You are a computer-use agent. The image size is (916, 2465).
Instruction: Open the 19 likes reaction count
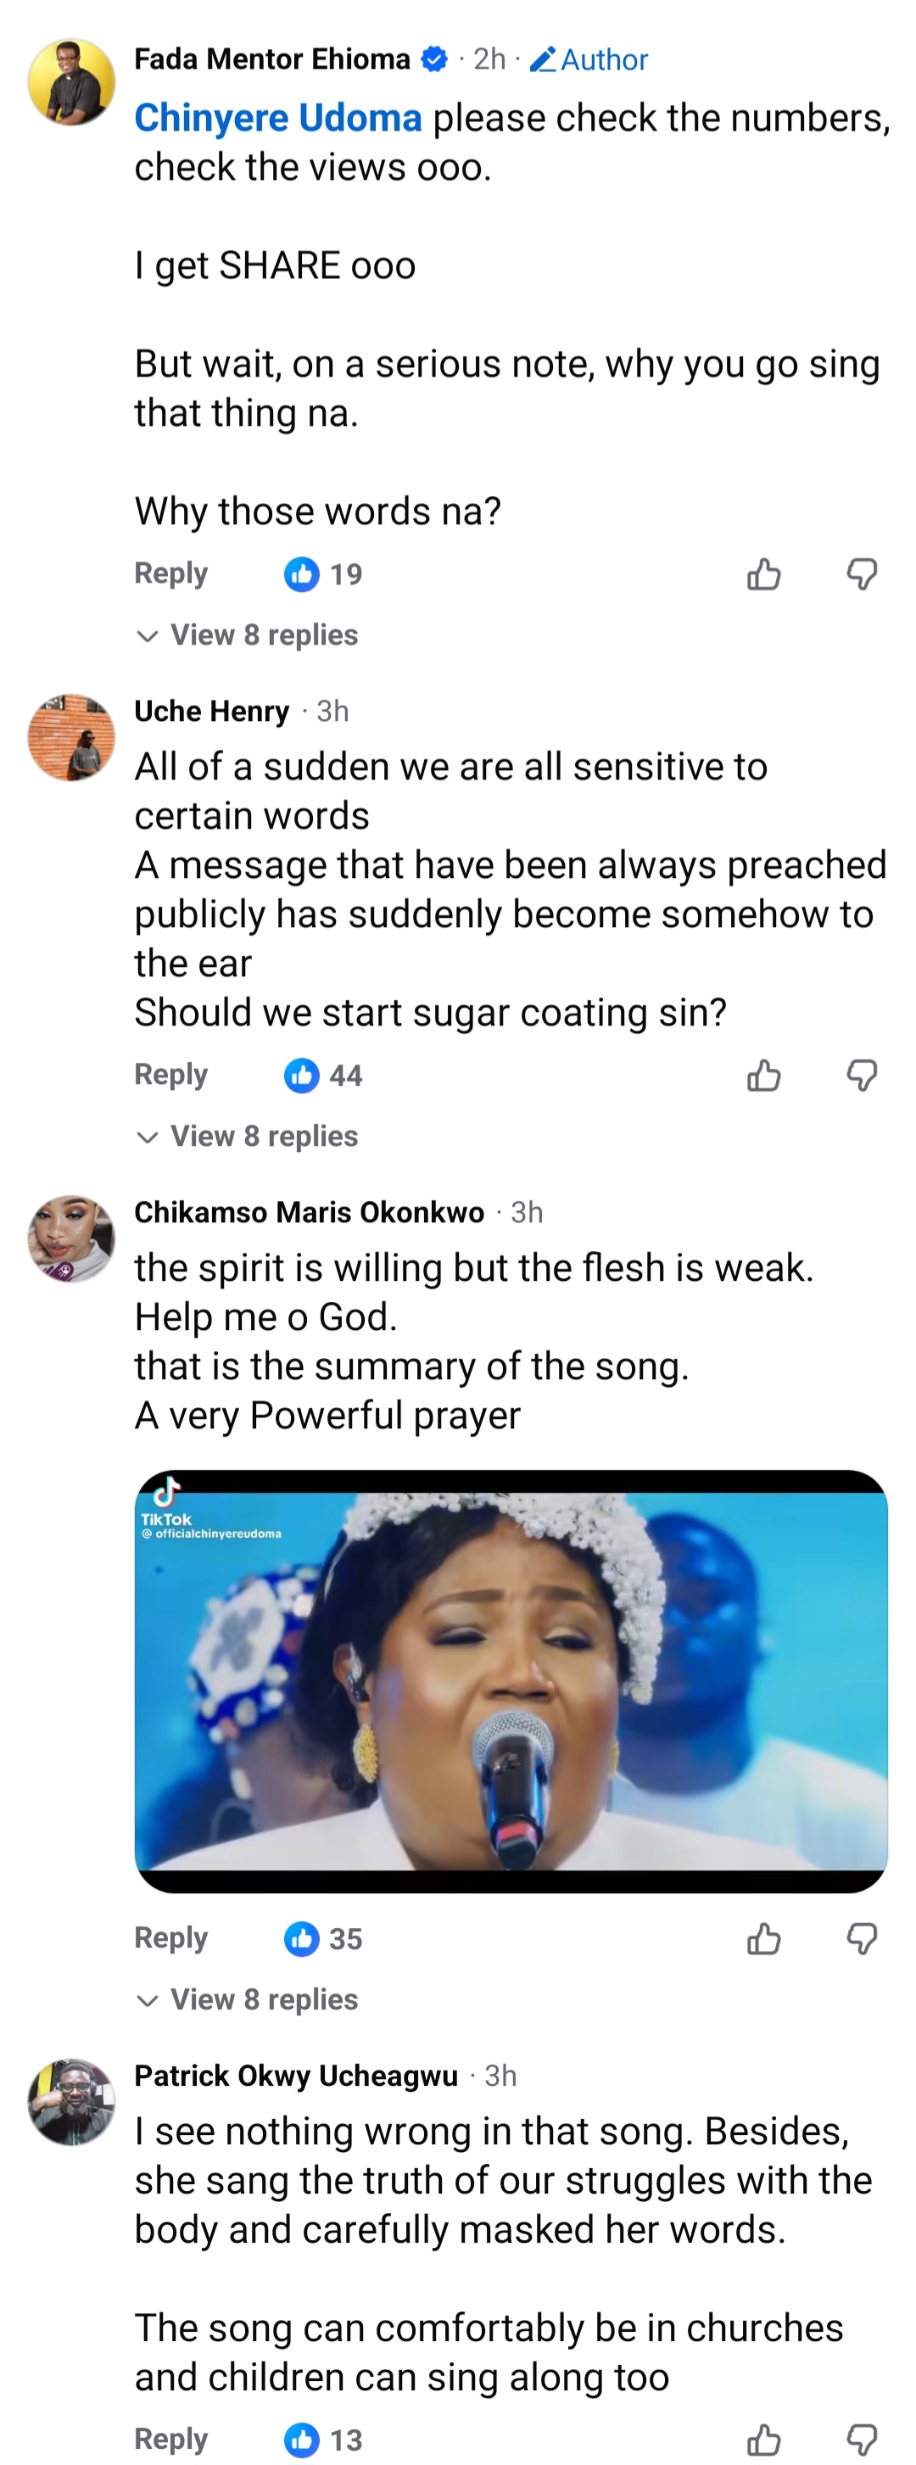[x=323, y=574]
